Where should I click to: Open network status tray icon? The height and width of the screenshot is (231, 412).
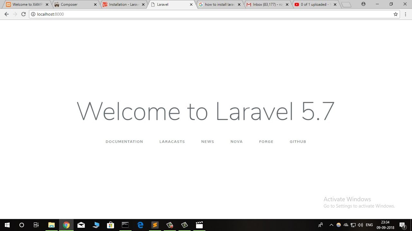pyautogui.click(x=353, y=225)
